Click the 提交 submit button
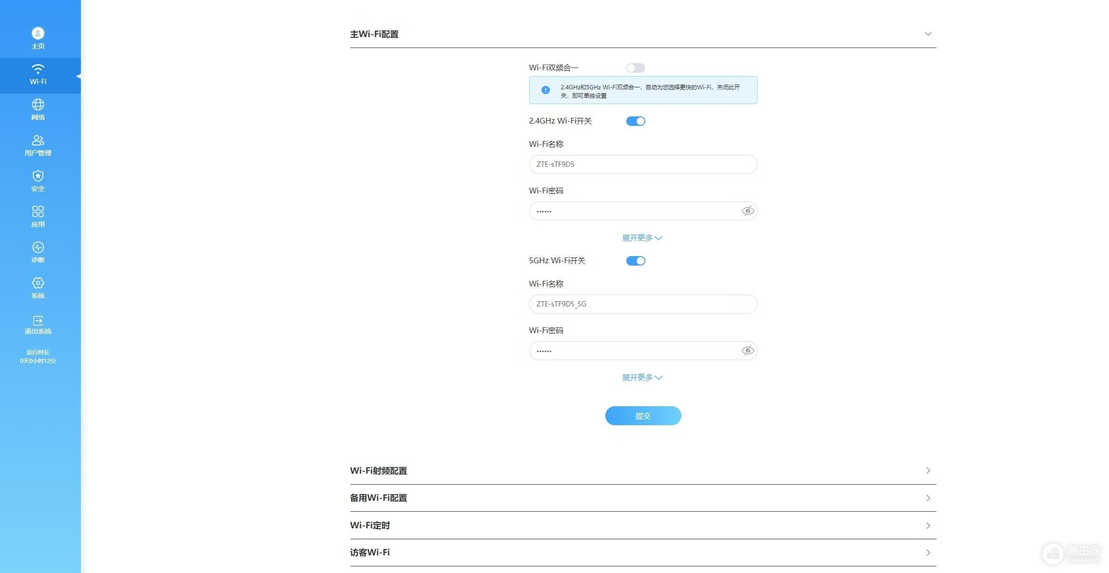 643,416
